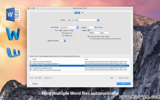Image resolution: width=160 pixels, height=100 pixels.
Task: Click path cell of 9108-A2-spectrum-scoreboard-specs row
Action: point(106,70)
